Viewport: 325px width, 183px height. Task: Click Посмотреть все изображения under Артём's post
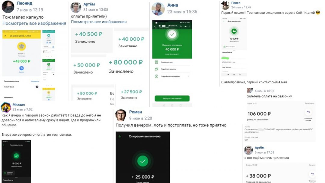99,22
